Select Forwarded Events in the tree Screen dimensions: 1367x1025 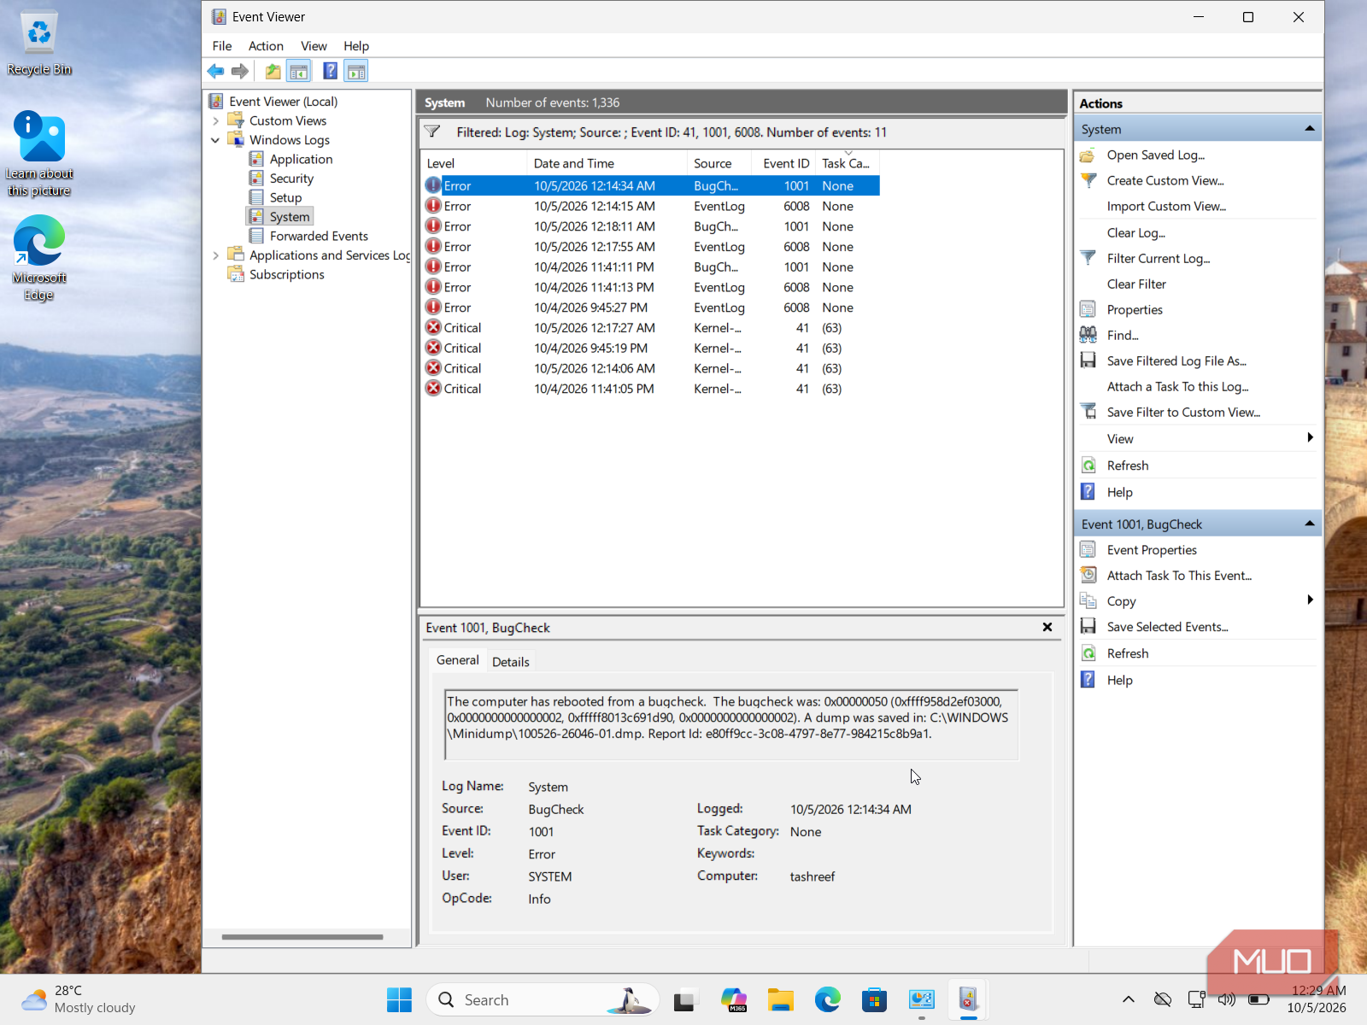click(x=319, y=237)
